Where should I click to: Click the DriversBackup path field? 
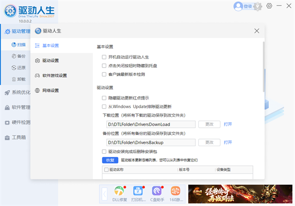(151, 143)
